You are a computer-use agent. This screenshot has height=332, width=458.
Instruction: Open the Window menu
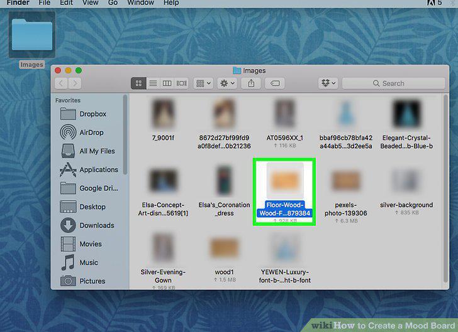[x=140, y=3]
